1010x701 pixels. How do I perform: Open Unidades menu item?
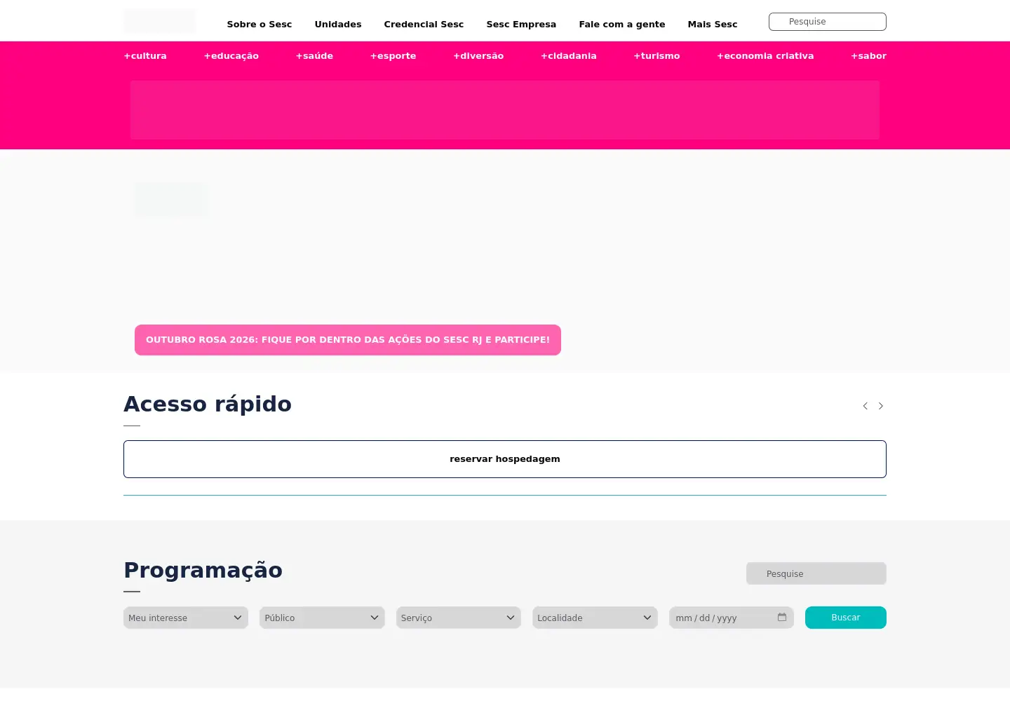pos(338,24)
